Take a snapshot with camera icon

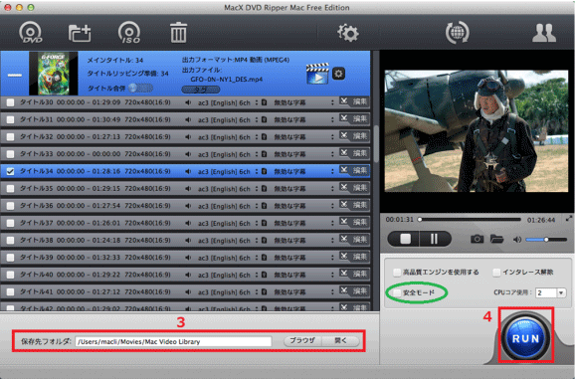click(477, 239)
